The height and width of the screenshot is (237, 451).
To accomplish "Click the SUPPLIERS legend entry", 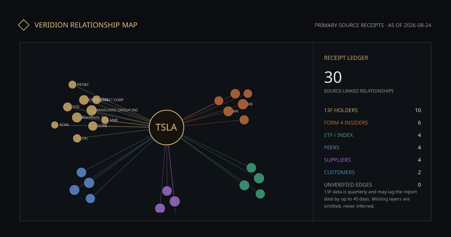I will point(337,160).
